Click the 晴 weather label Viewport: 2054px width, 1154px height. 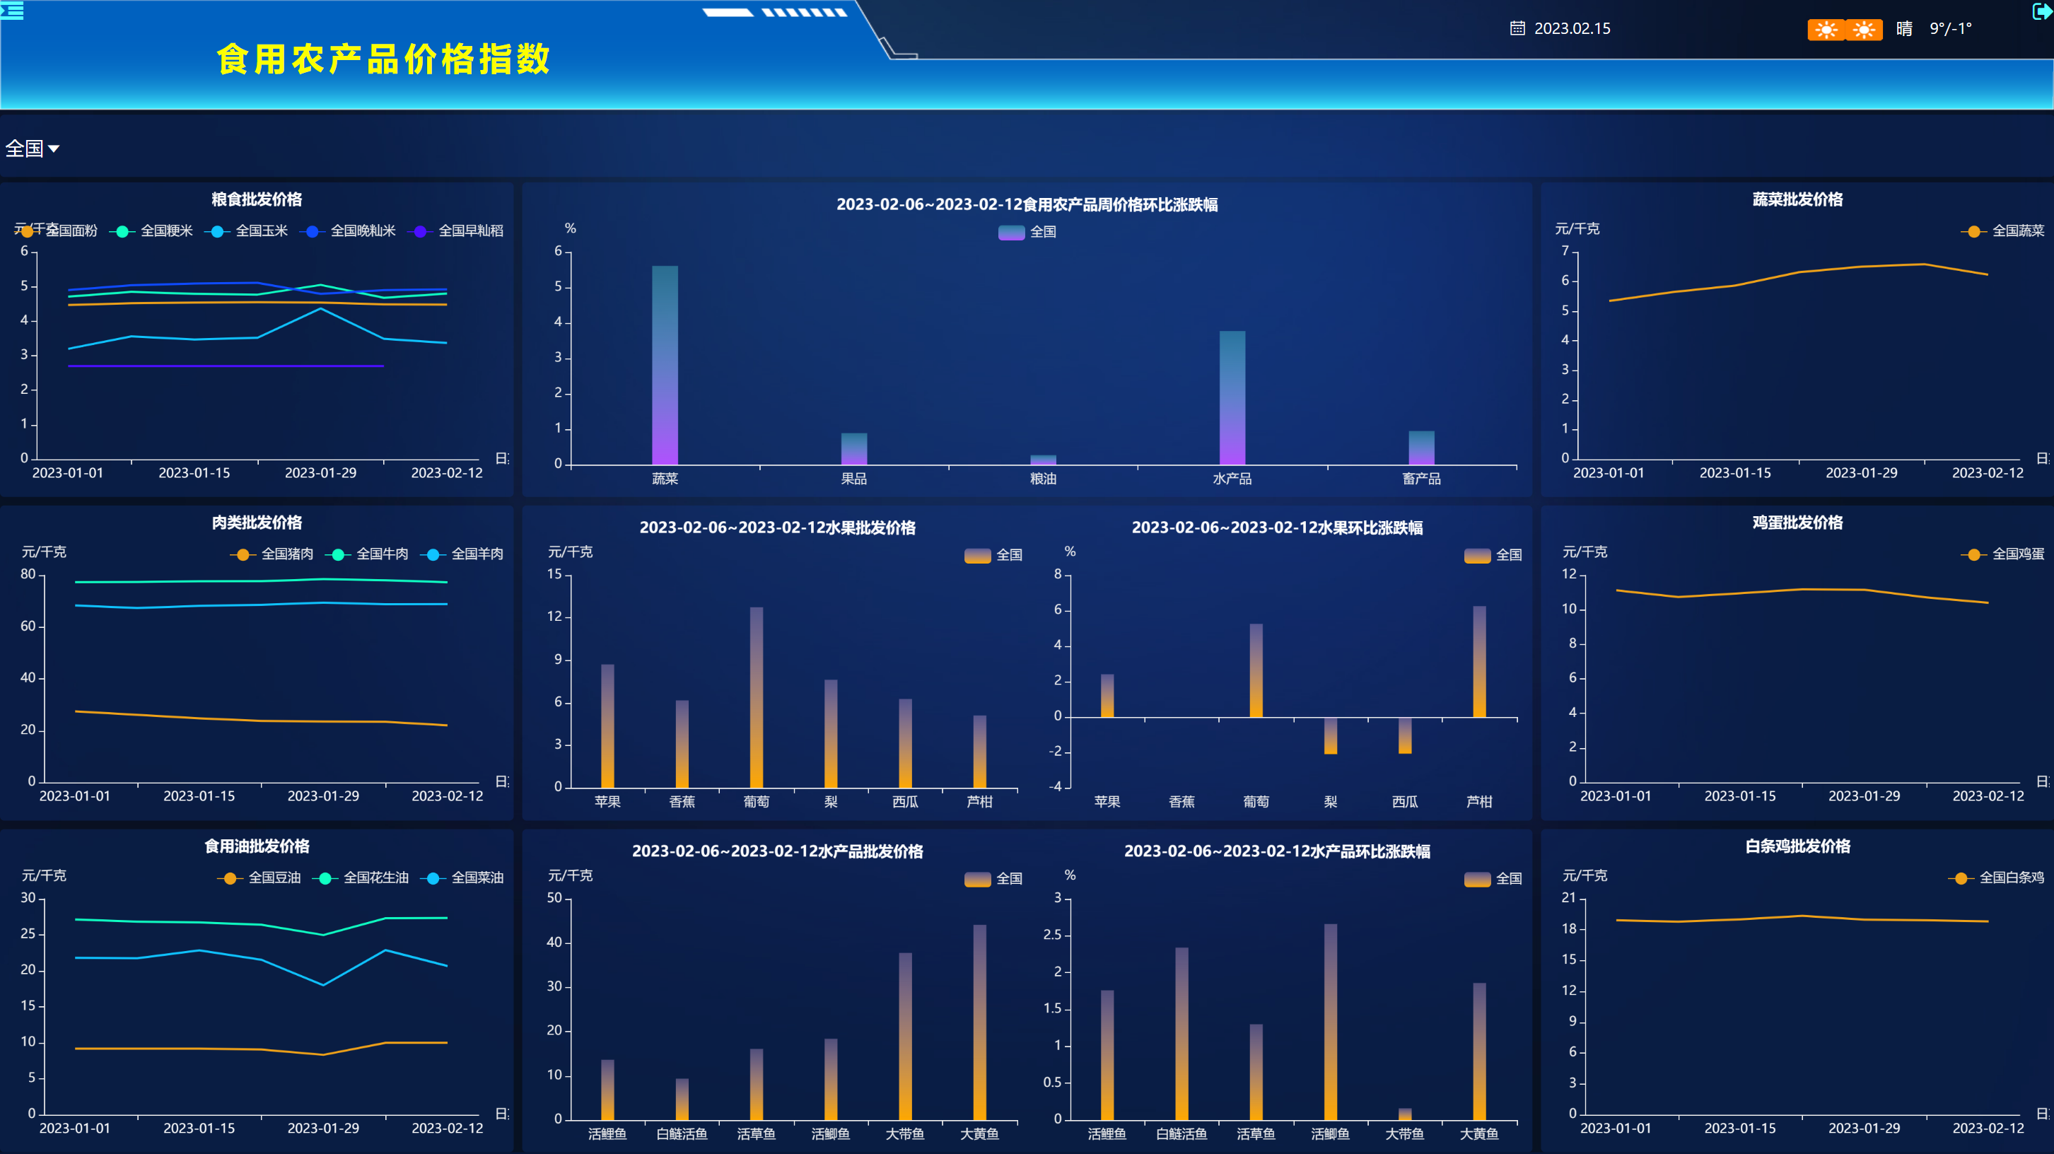coord(1904,29)
